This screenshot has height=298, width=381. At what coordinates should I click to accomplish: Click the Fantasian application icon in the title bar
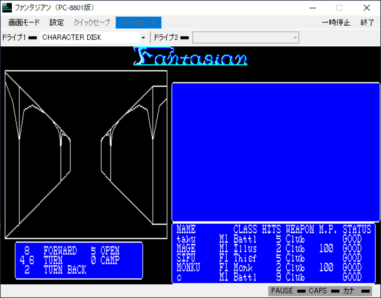(x=7, y=8)
